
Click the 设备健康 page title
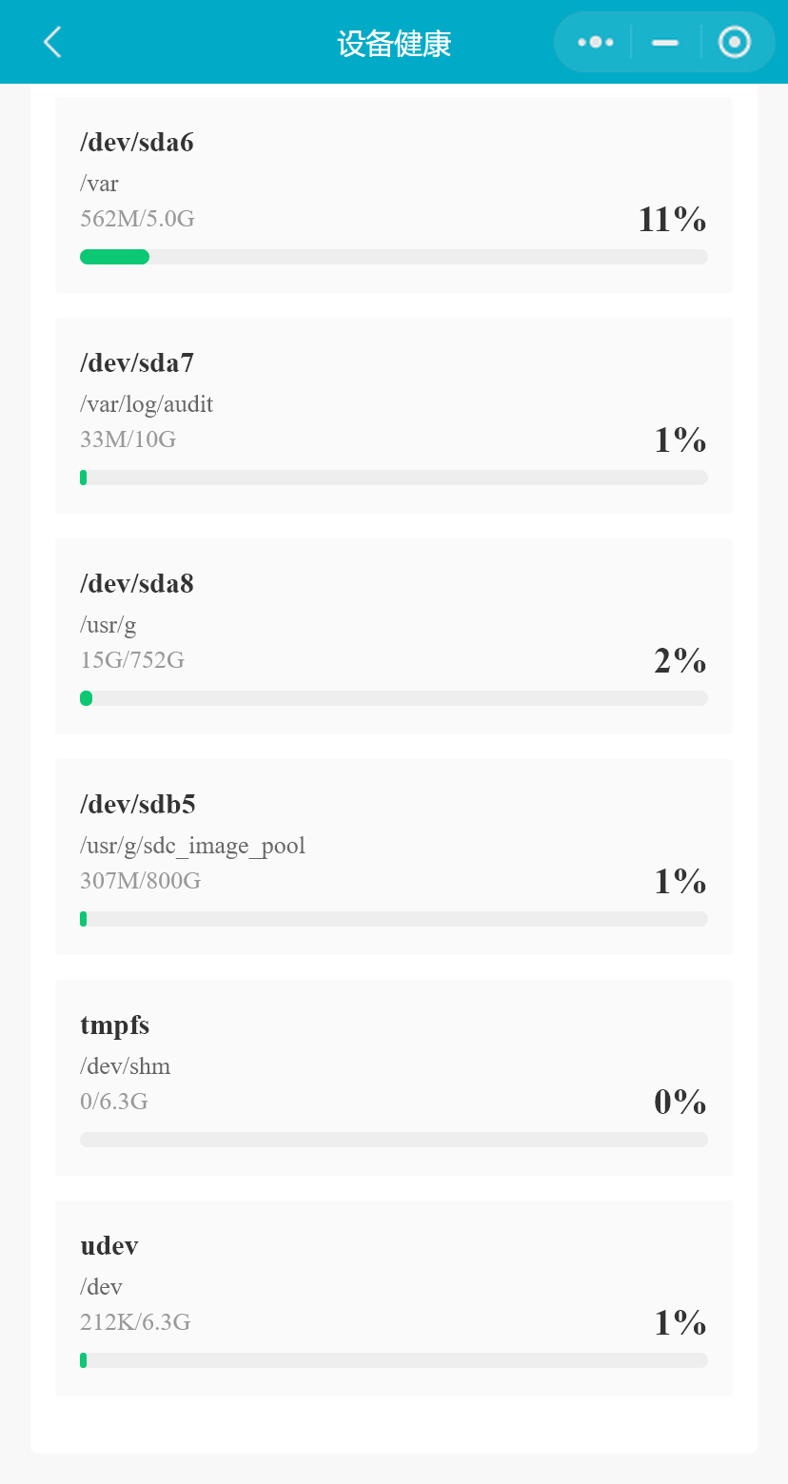[394, 44]
